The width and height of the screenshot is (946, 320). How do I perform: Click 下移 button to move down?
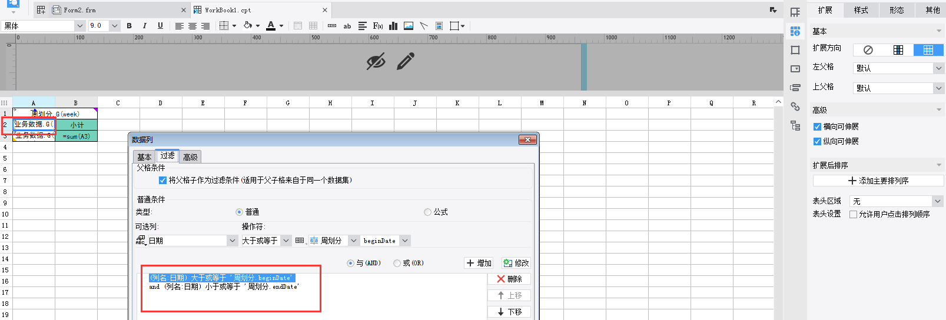pos(509,312)
